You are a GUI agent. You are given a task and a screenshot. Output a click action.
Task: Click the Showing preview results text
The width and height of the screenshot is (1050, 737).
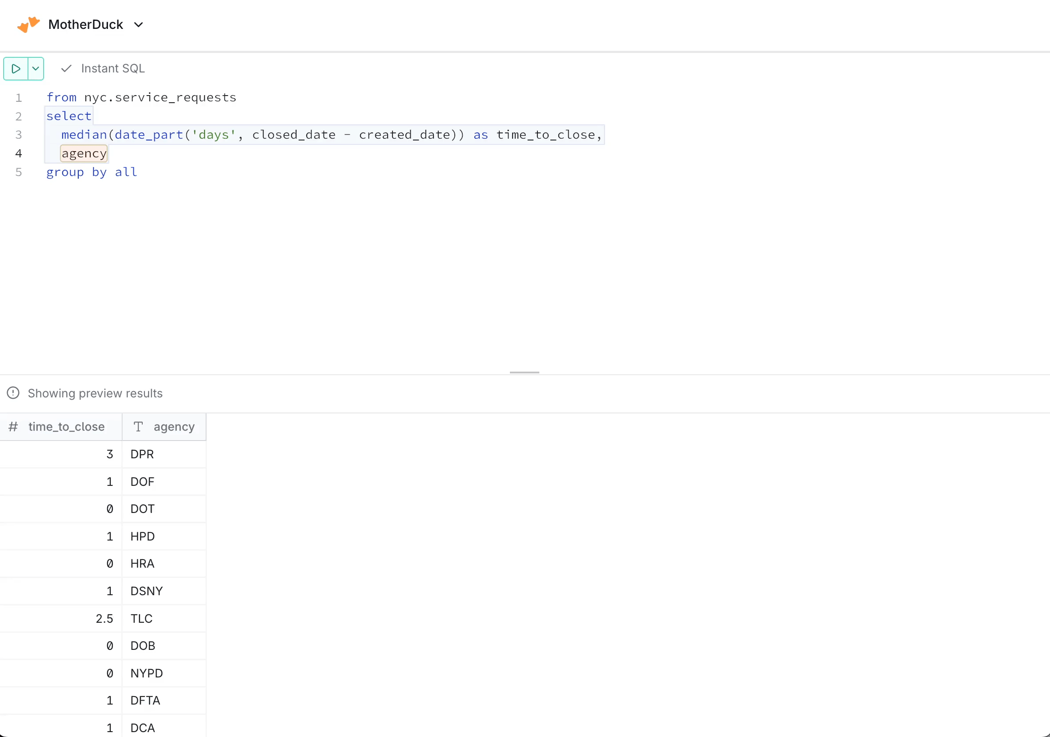click(x=95, y=393)
